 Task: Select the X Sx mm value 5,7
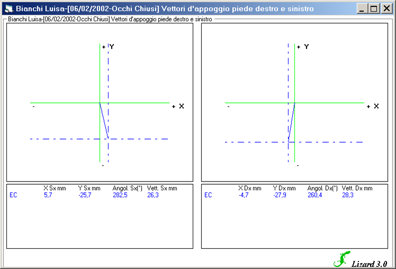click(x=48, y=195)
